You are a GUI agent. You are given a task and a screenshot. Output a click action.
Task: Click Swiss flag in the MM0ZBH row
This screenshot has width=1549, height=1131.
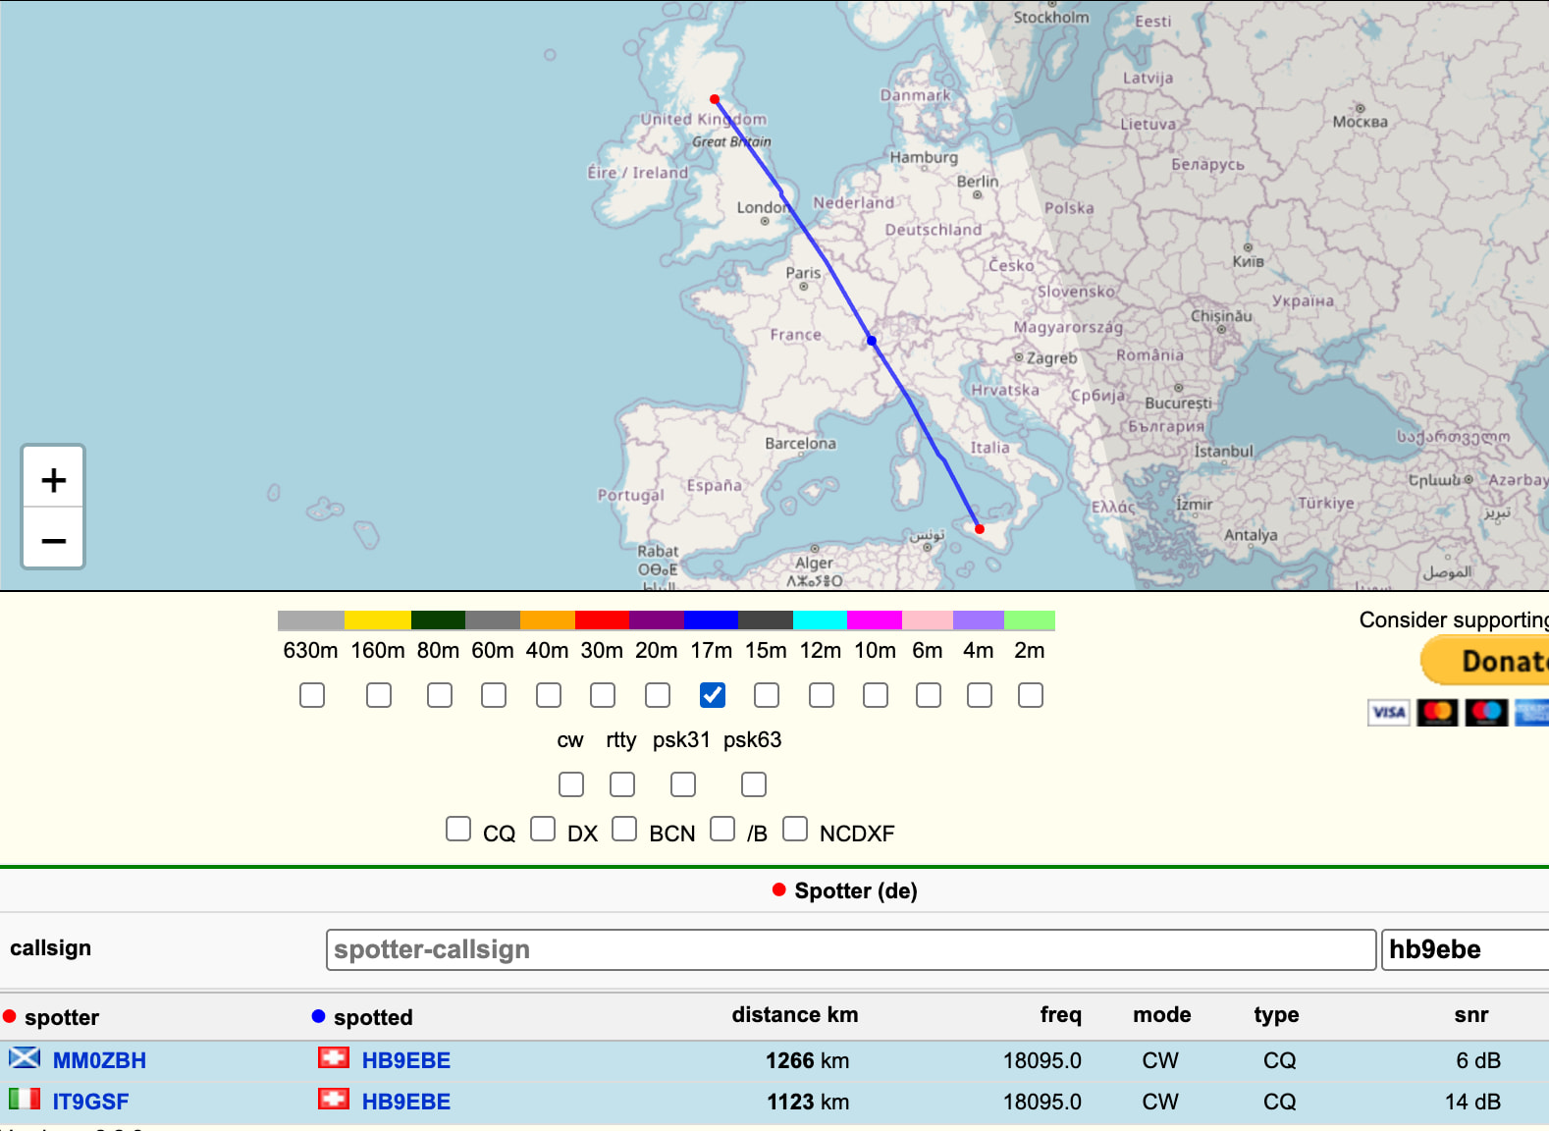[x=334, y=1058]
